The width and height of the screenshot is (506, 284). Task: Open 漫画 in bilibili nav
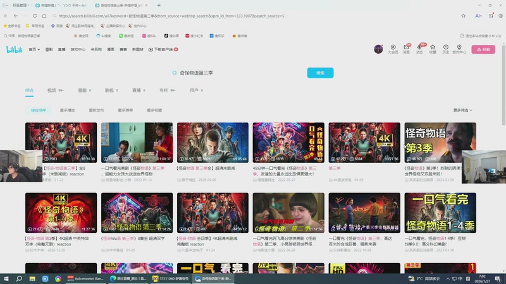click(111, 49)
